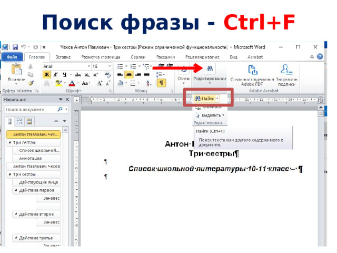Open the Change Case (Aa) menu
337x253 pixels.
pos(85,83)
